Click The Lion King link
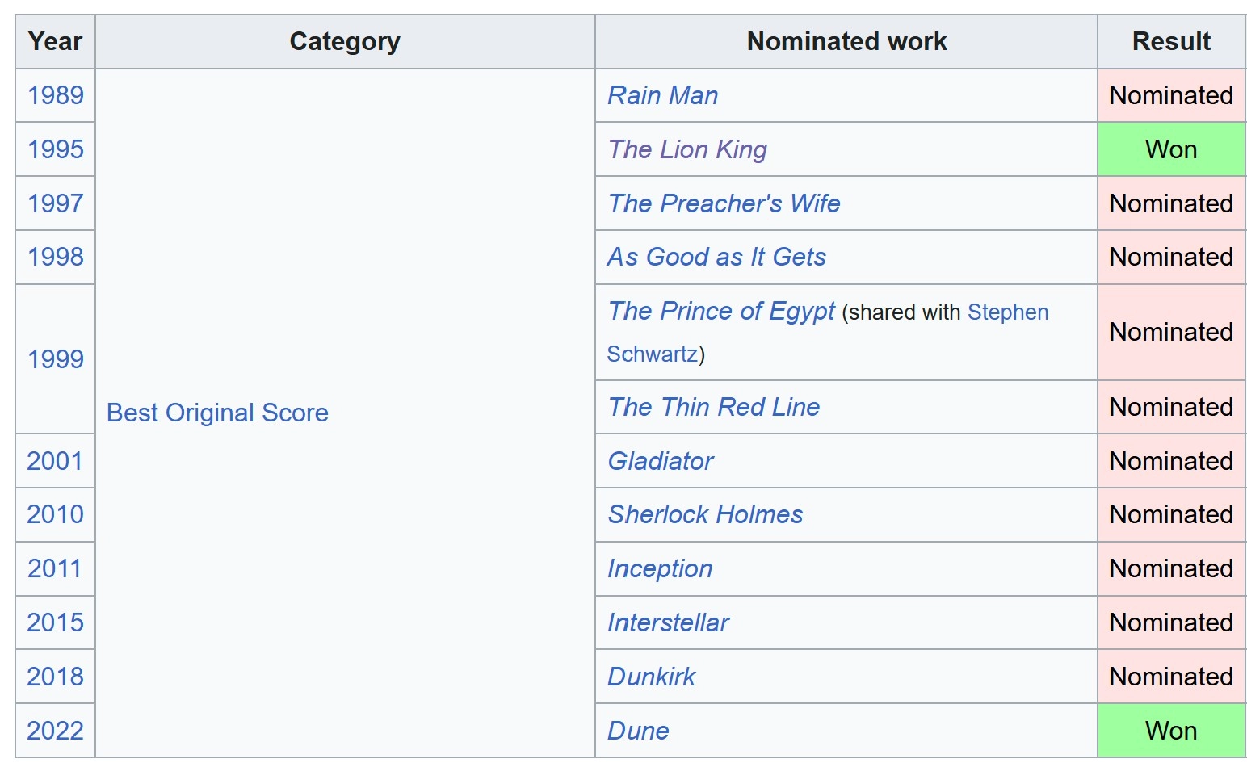The height and width of the screenshot is (767, 1247). (687, 149)
